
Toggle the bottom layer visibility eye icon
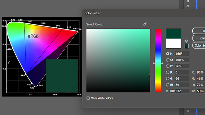tap(188, 111)
